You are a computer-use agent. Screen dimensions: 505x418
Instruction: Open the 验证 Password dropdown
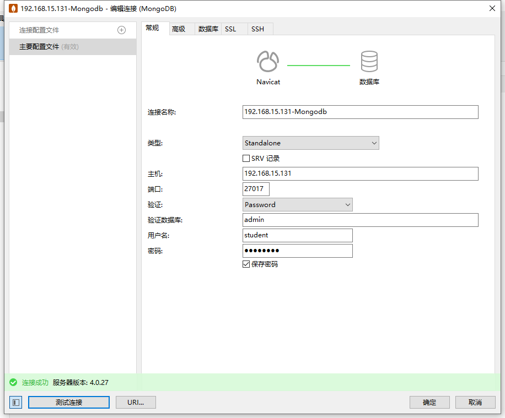click(298, 205)
